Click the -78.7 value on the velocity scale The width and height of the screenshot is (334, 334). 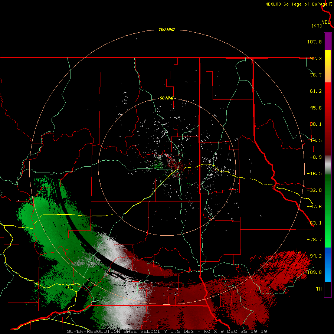click(x=314, y=240)
